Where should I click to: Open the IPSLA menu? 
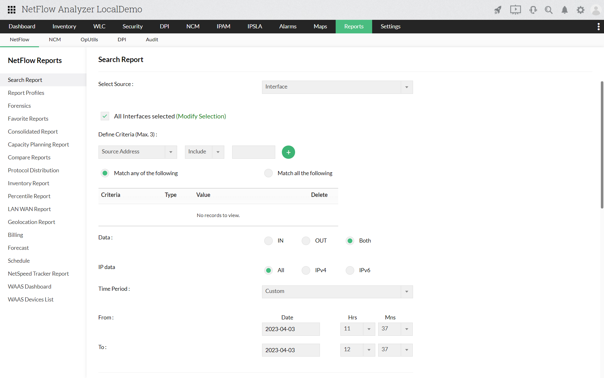(254, 26)
